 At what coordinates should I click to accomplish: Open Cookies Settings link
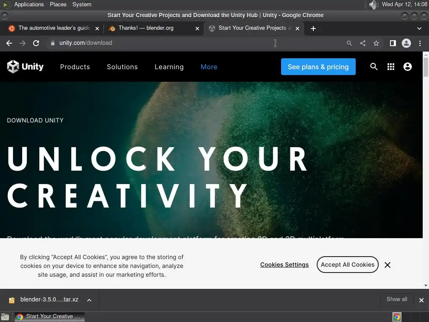point(284,265)
